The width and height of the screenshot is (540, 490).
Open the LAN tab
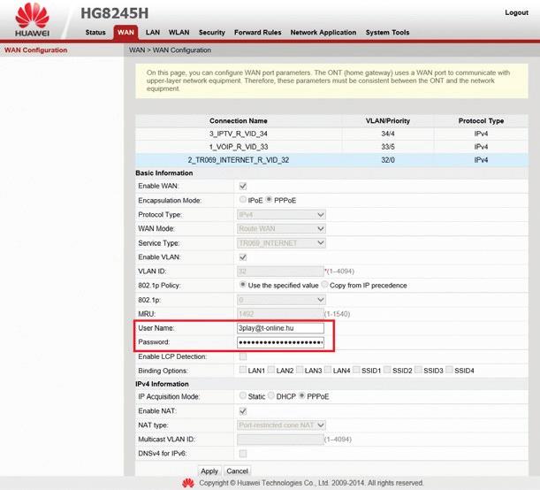click(153, 33)
